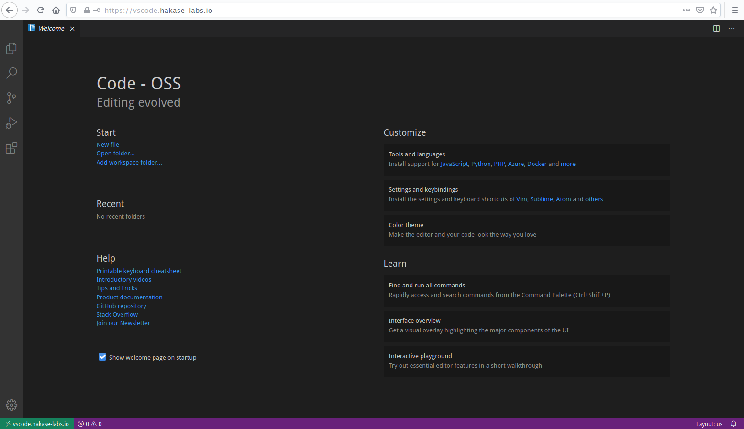Open the tracking protection shield icon

click(x=73, y=10)
